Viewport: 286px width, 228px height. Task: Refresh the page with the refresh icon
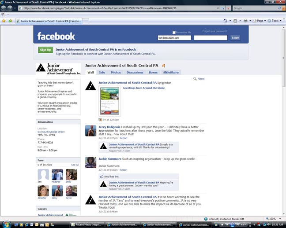(222, 8)
